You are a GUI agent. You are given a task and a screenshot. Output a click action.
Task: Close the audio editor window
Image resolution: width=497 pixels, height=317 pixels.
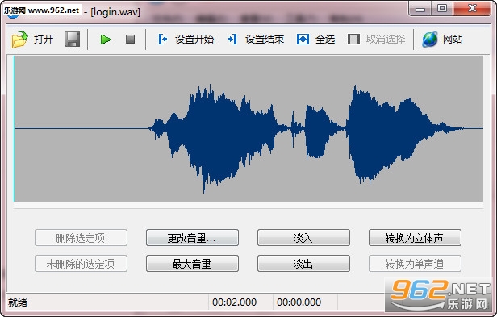click(x=472, y=8)
